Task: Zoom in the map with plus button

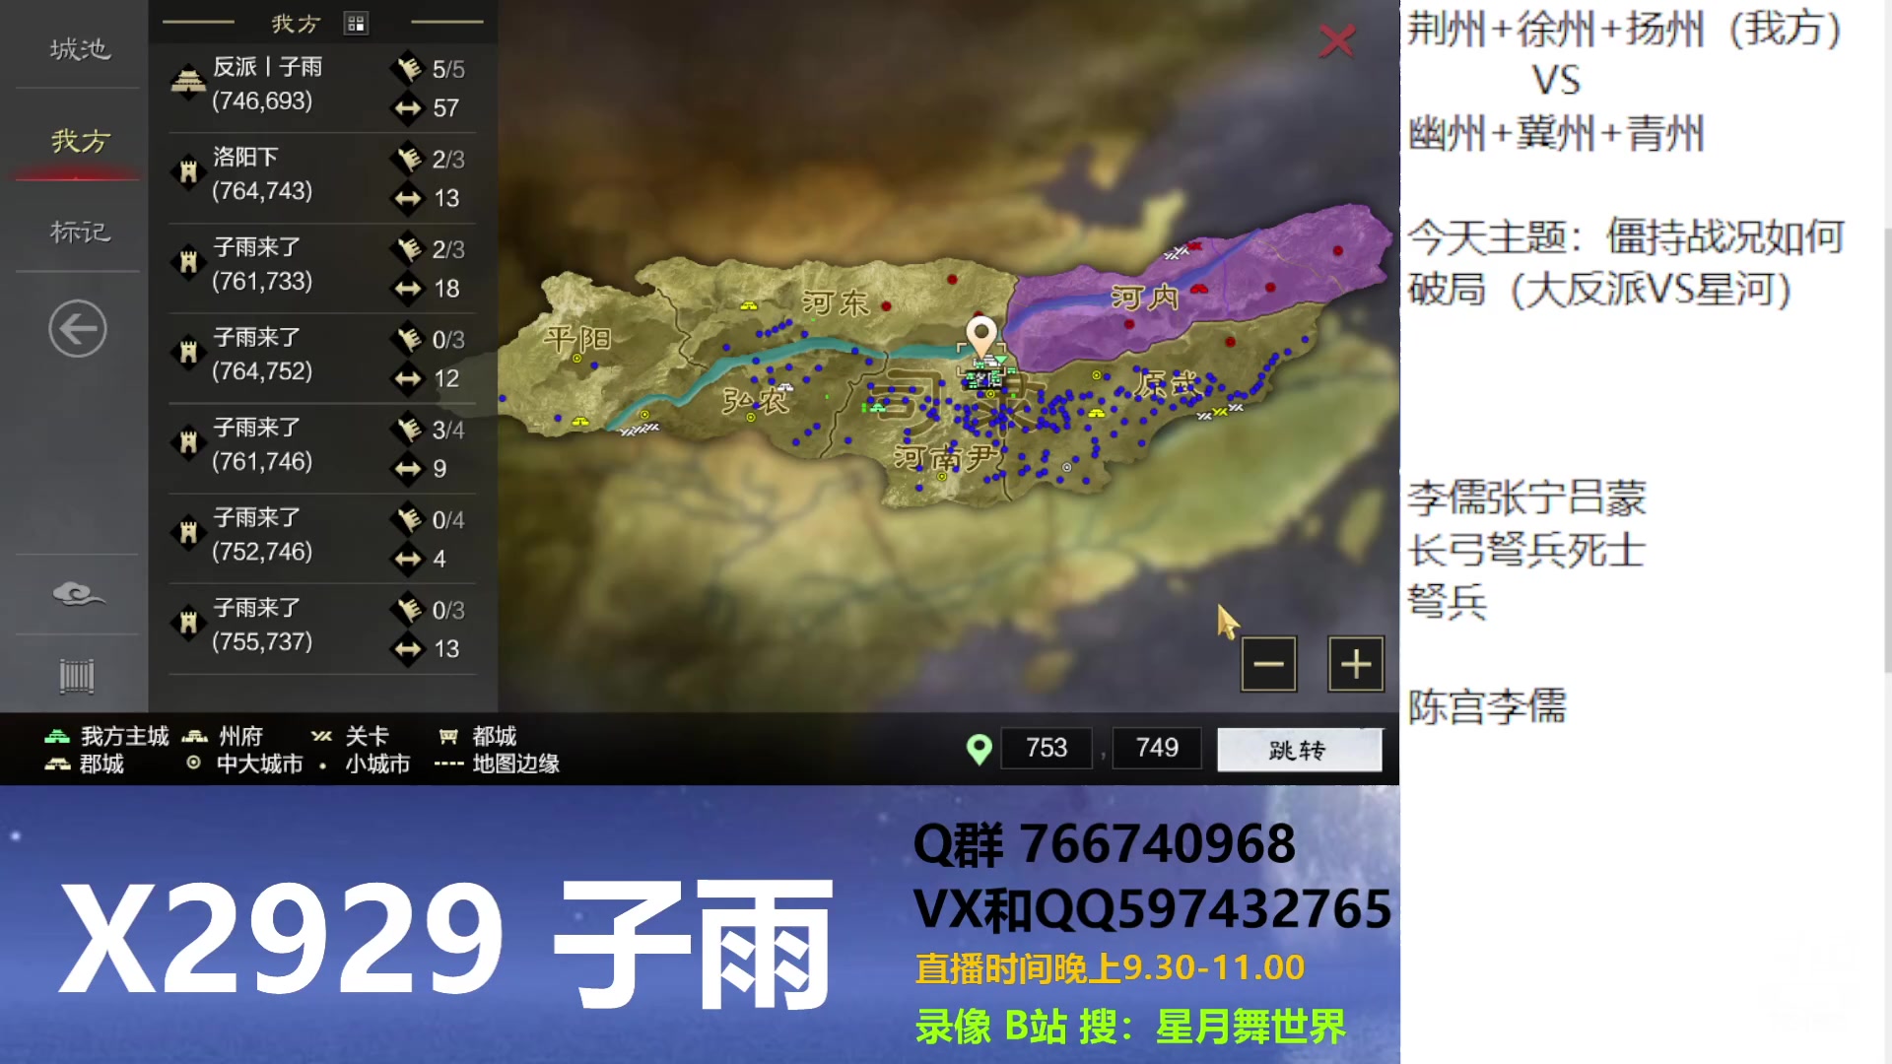Action: coord(1356,664)
